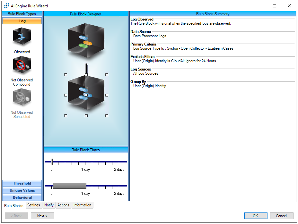The width and height of the screenshot is (298, 224).
Task: Click the connector line between rule blocks
Action: coord(86,68)
